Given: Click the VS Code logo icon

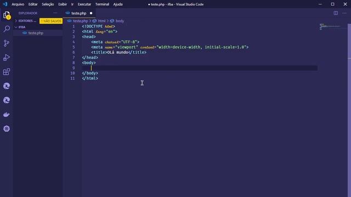Looking at the screenshot, I should [5, 4].
